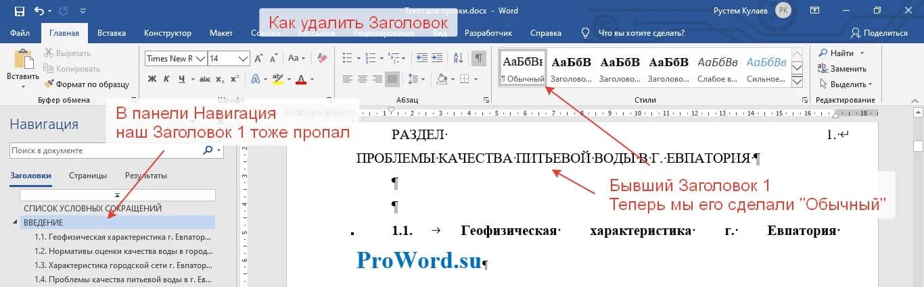Apply the Обычный style from gallery
Screen dimensions: 924x287
tap(523, 68)
